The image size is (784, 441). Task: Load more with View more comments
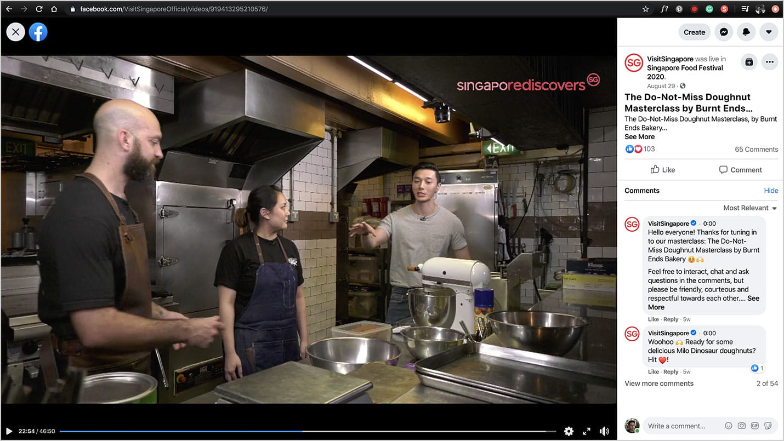[x=659, y=383]
